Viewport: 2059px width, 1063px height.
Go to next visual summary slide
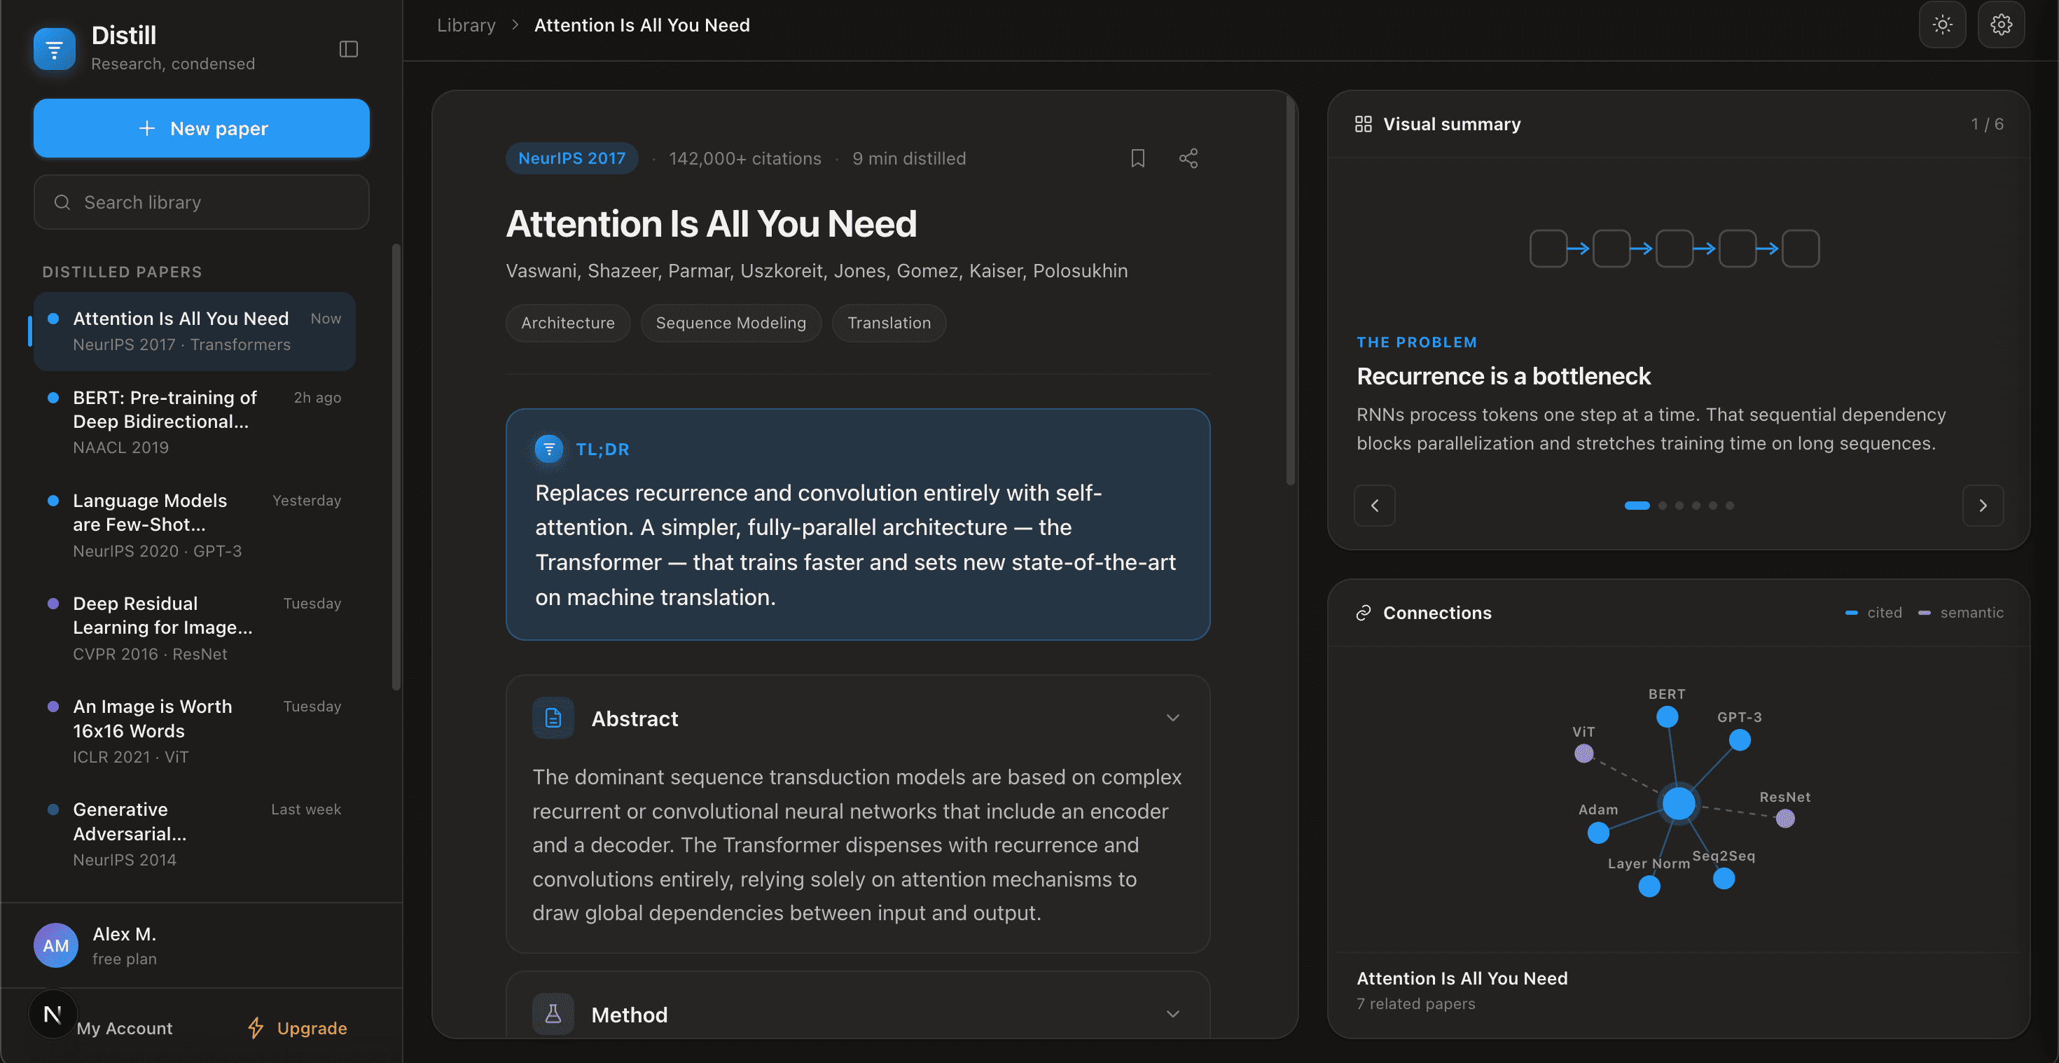(1983, 505)
